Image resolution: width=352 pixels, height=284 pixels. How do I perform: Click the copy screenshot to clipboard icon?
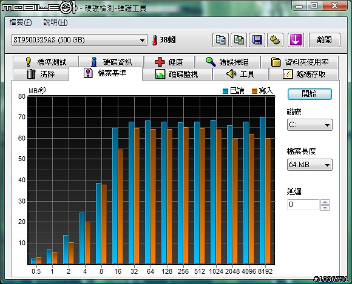[239, 40]
